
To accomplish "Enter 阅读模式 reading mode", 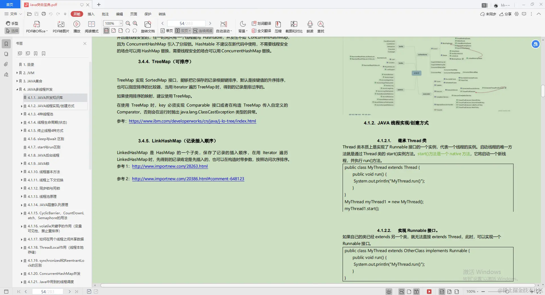I will coord(91,26).
